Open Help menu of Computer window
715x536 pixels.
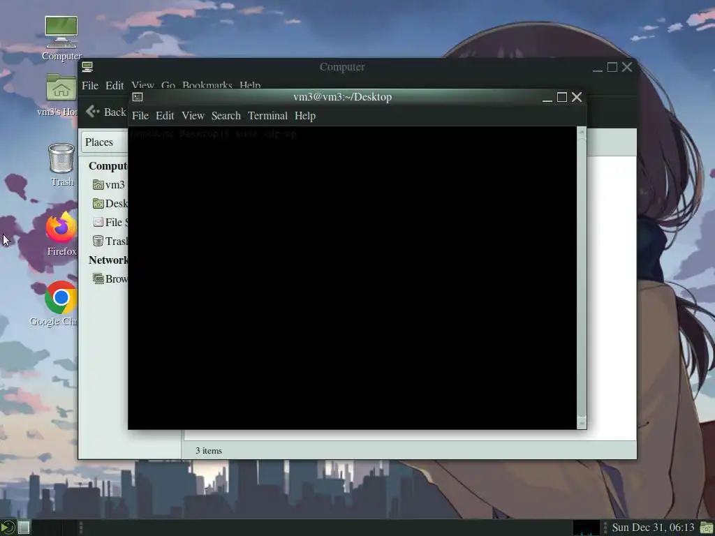click(x=250, y=85)
